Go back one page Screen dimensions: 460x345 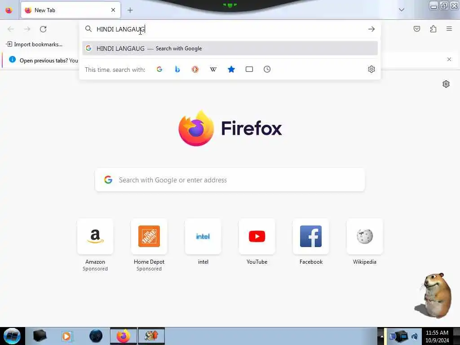pos(11,29)
